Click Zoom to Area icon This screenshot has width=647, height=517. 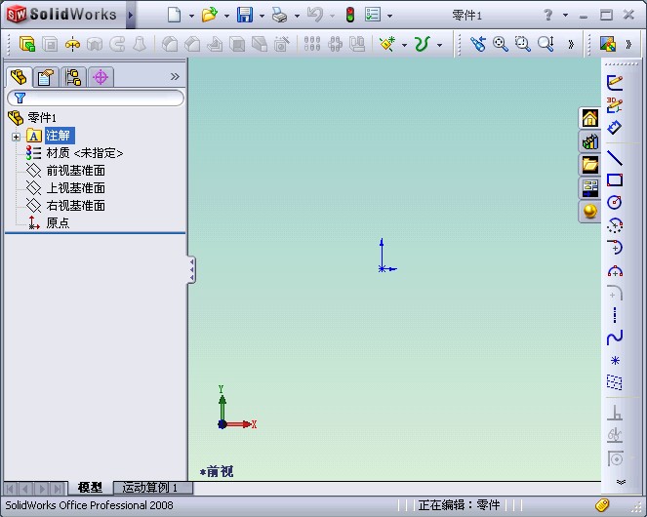[522, 43]
